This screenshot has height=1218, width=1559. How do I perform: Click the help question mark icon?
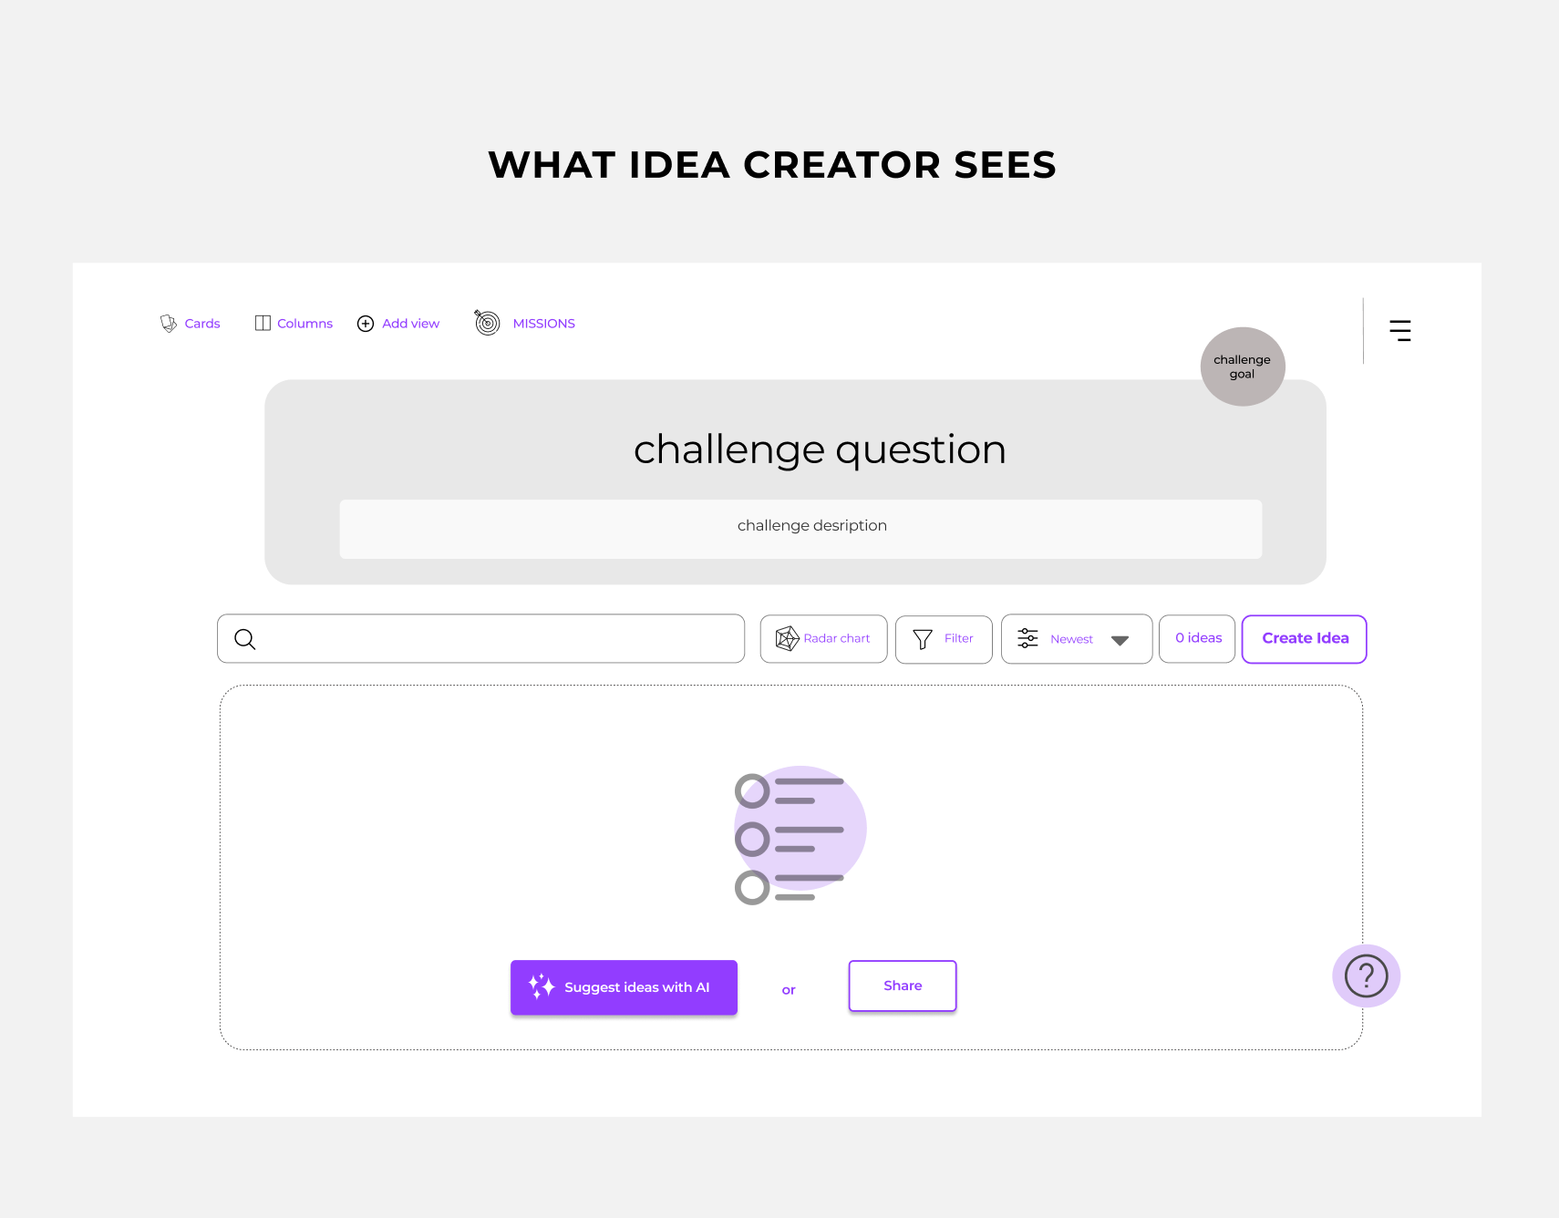pyautogui.click(x=1366, y=975)
